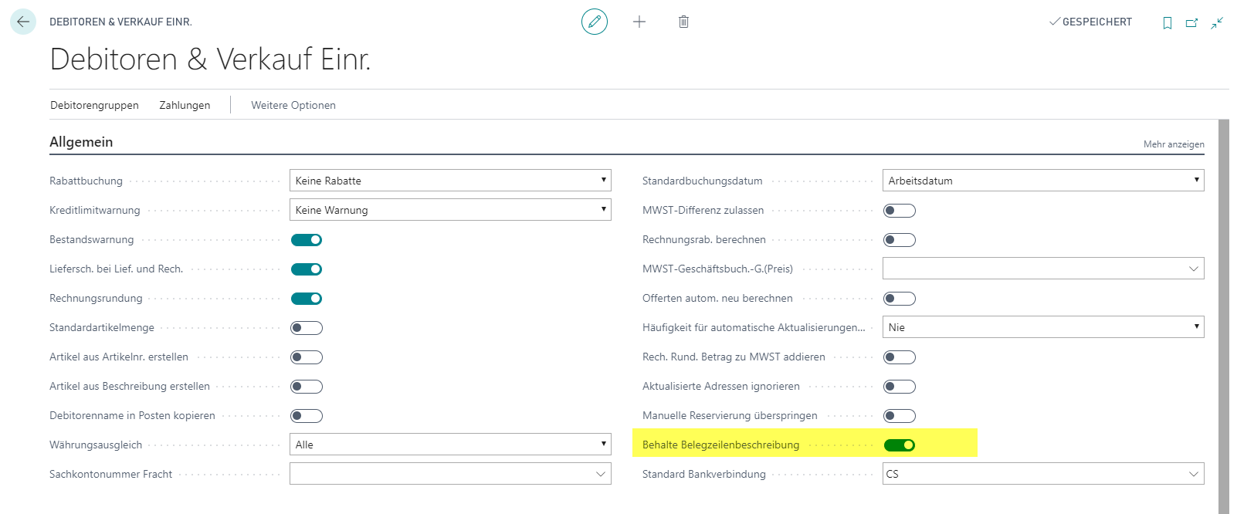Viewport: 1254px width, 514px height.
Task: Expand the Sachkontonummer Fracht lookup
Action: click(601, 474)
